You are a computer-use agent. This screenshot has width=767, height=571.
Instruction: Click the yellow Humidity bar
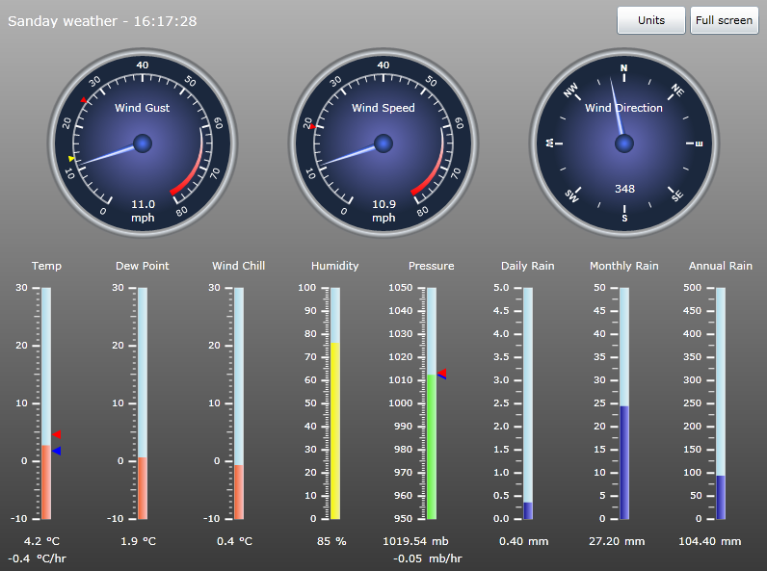(x=335, y=429)
